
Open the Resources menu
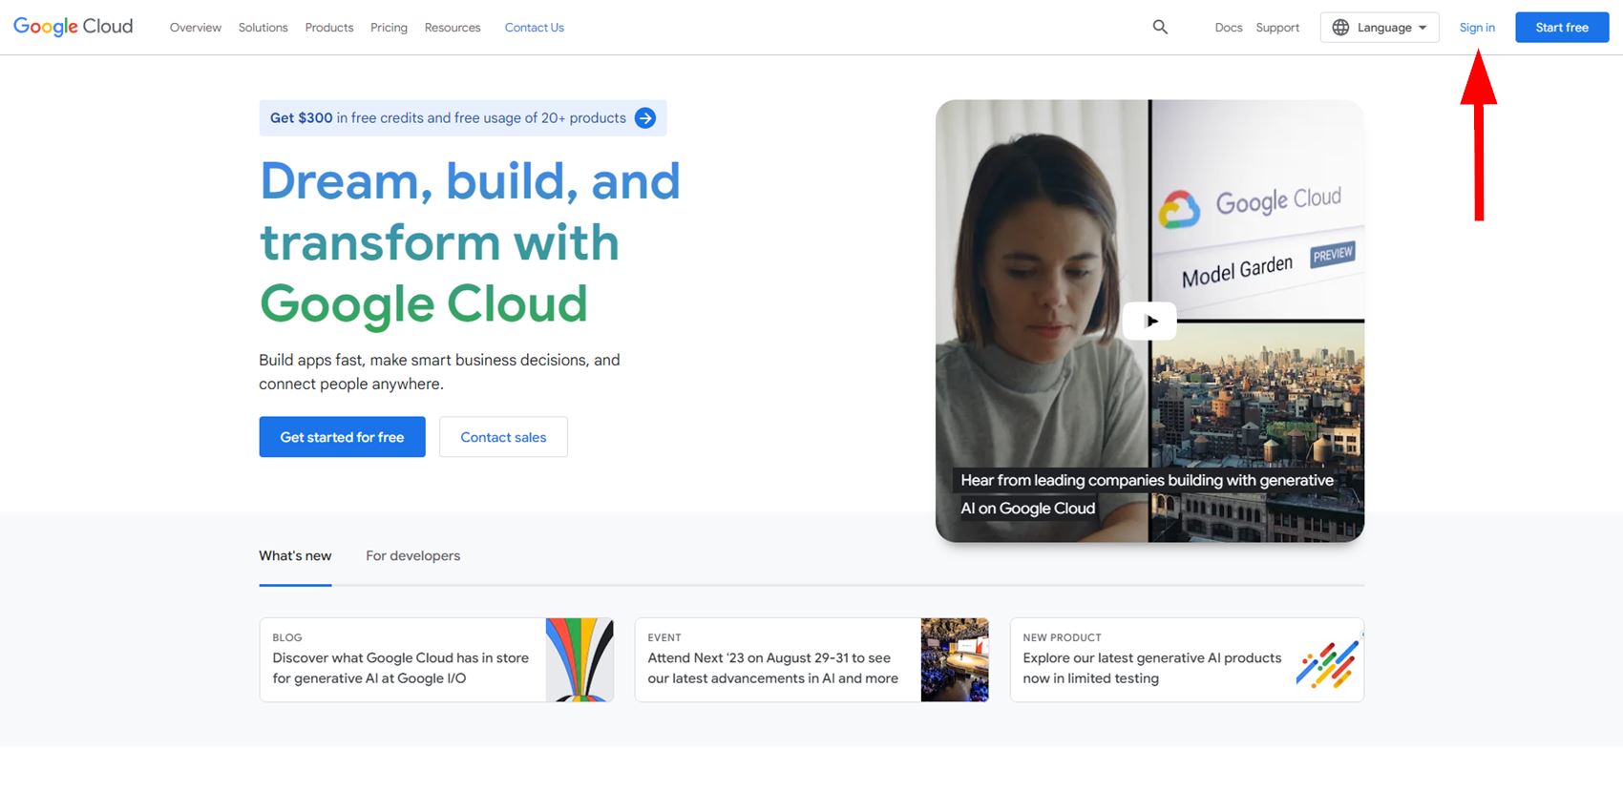click(453, 28)
